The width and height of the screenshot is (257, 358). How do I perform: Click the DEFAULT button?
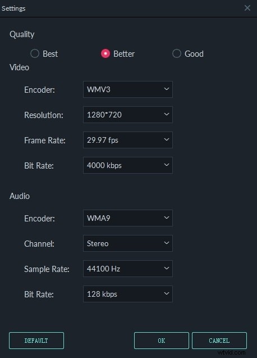[36, 341]
